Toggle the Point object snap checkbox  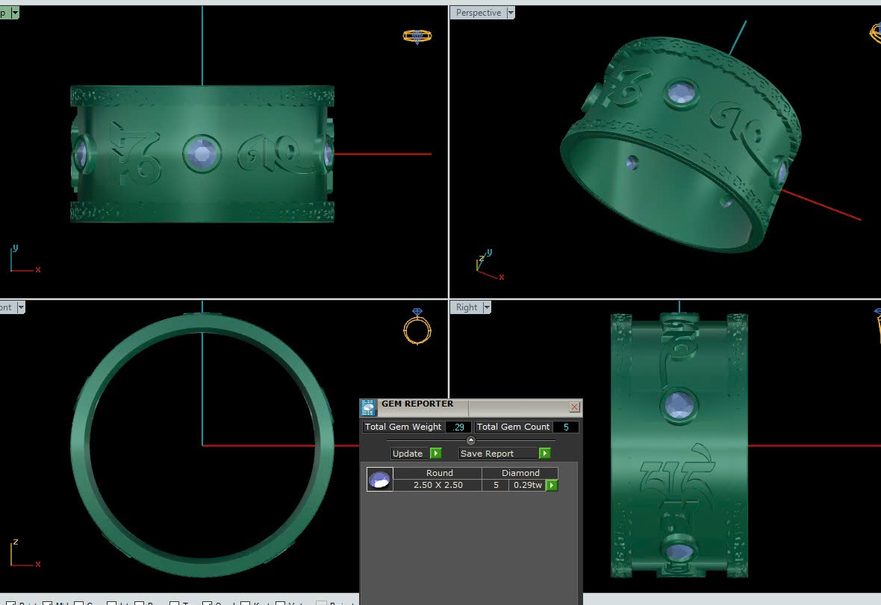[10, 604]
